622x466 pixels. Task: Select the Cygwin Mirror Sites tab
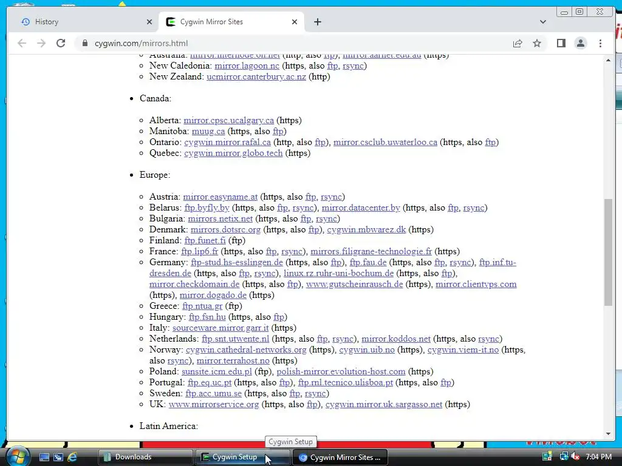click(231, 22)
